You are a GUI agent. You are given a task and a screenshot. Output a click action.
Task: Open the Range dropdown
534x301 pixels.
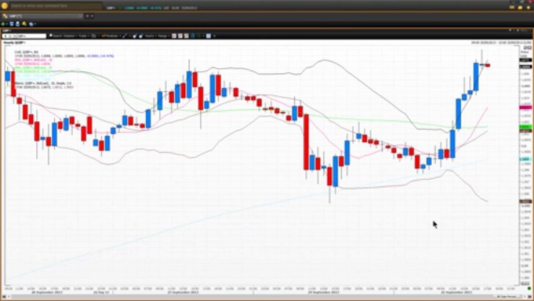tap(163, 36)
